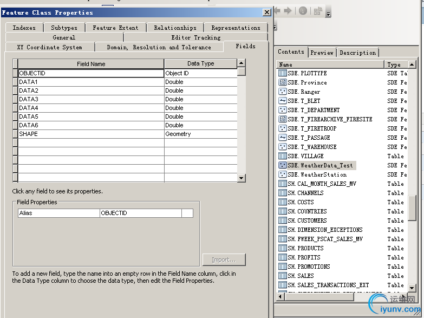Click the SH.COSTS table icon
424x318 pixels.
(x=283, y=202)
